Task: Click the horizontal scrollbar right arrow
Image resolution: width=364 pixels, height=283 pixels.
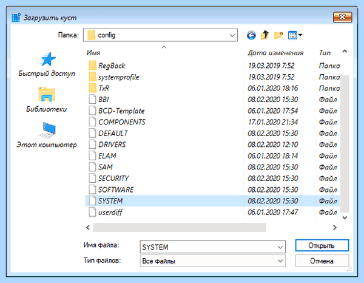Action: pyautogui.click(x=334, y=228)
